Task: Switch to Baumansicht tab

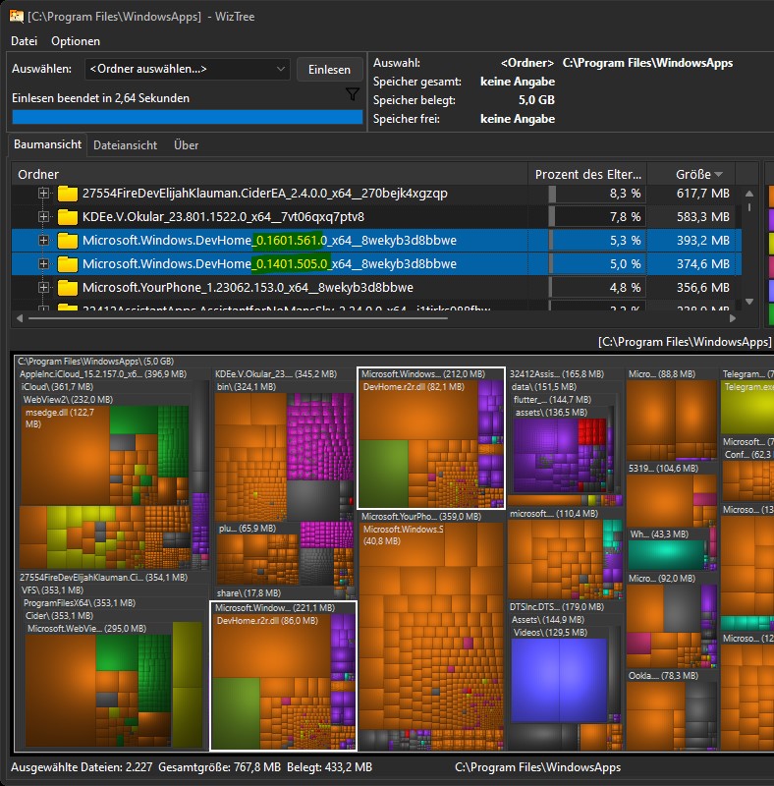Action: pyautogui.click(x=47, y=144)
